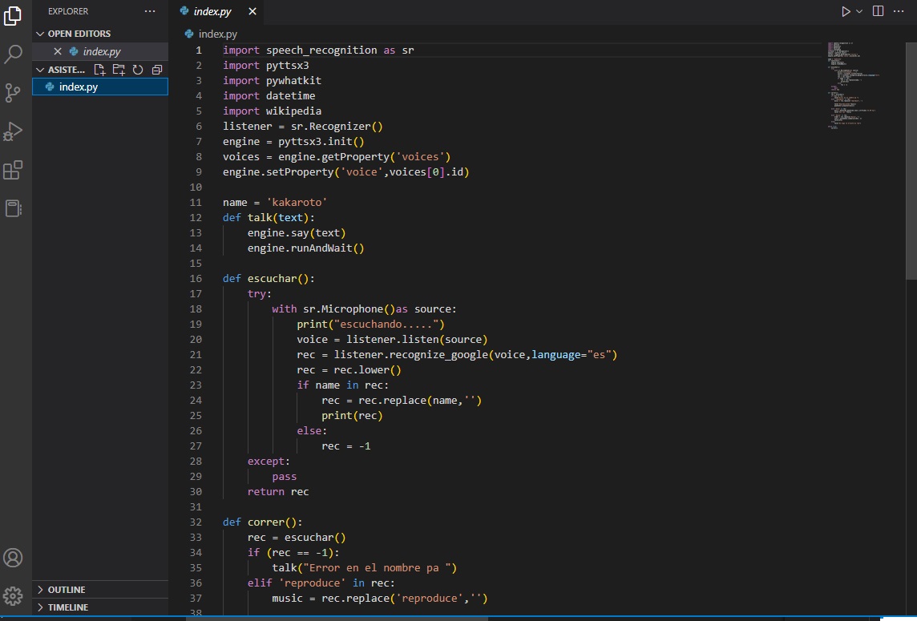Viewport: 917px width, 621px height.
Task: Click the 'import wikipedia' line
Action: pyautogui.click(x=272, y=111)
